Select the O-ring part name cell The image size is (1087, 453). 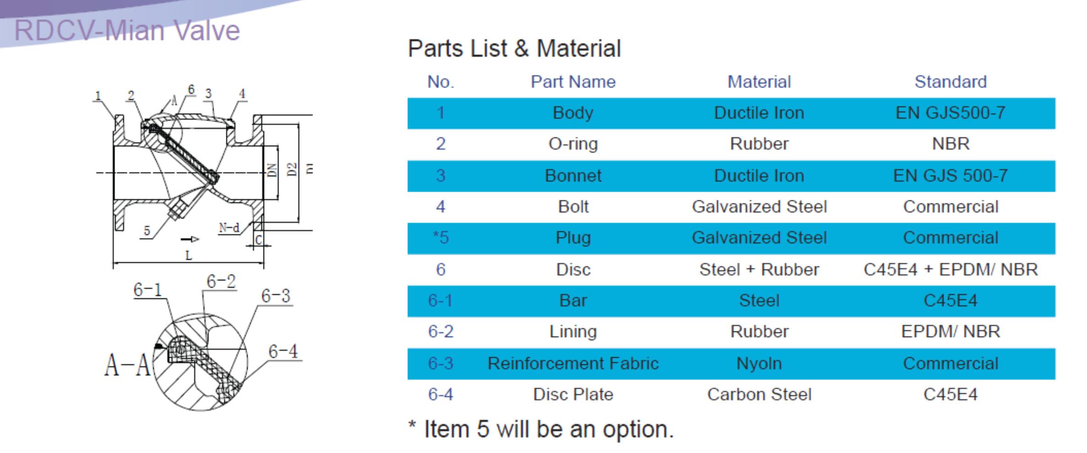573,144
